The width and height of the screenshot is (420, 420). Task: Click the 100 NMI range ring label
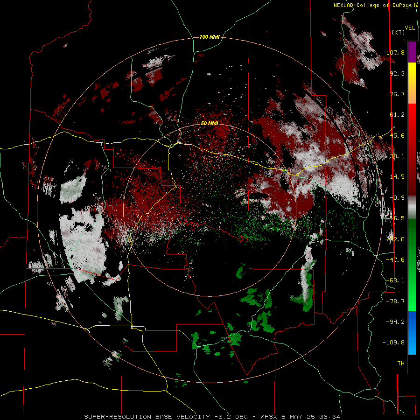210,37
